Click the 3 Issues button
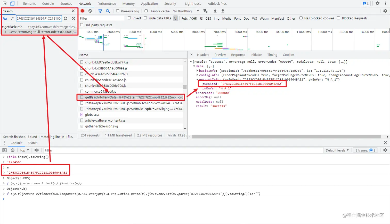This screenshot has width=390, height=224. [x=365, y=150]
